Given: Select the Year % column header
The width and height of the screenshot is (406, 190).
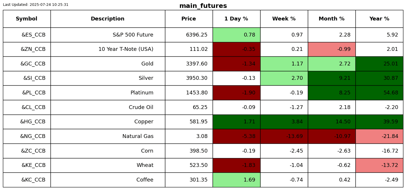Looking at the screenshot, I should pyautogui.click(x=379, y=19).
